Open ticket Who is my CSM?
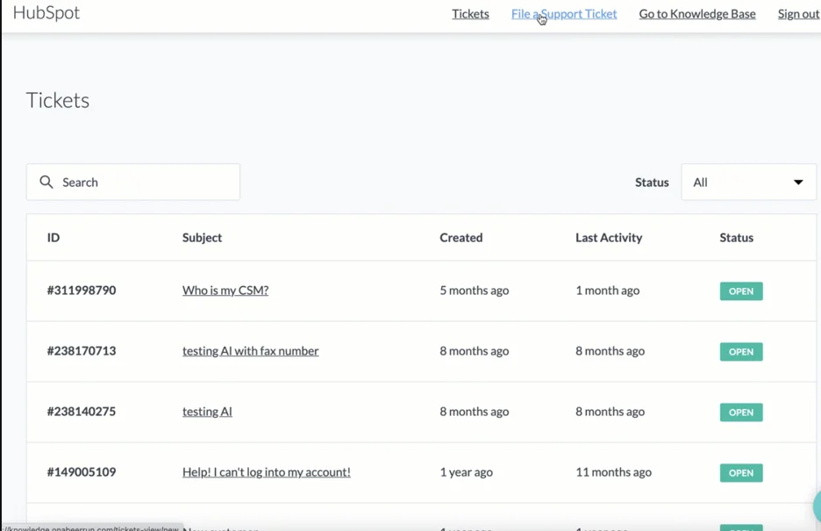 (225, 290)
